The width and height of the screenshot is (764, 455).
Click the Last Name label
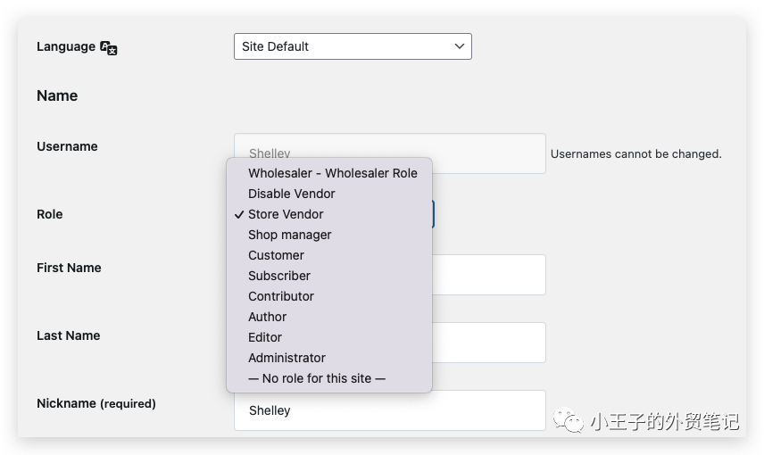click(68, 335)
